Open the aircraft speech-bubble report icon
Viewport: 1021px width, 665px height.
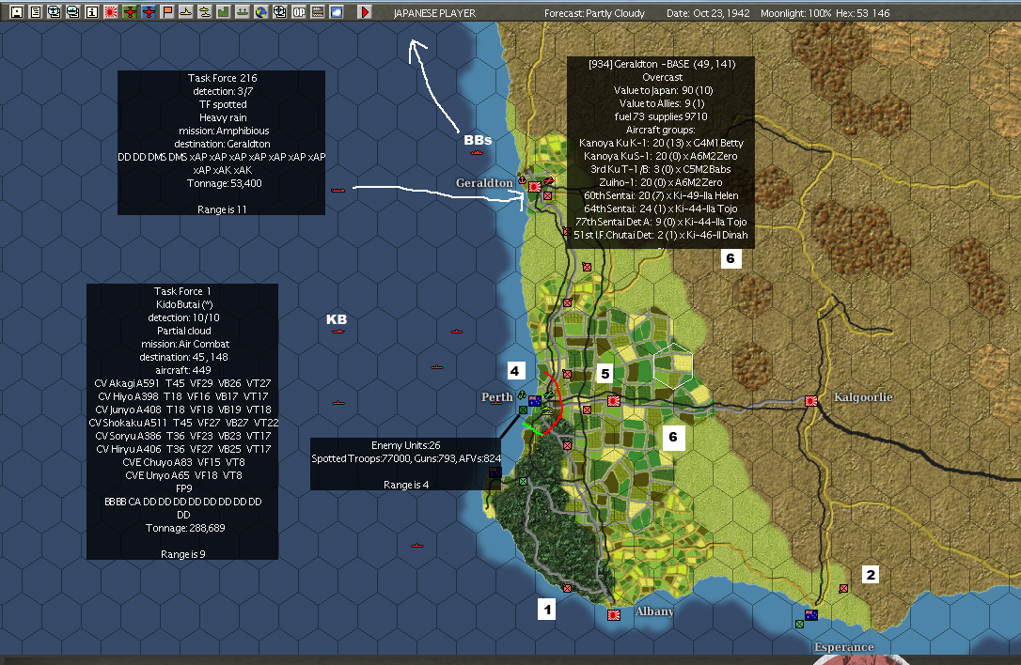click(54, 11)
